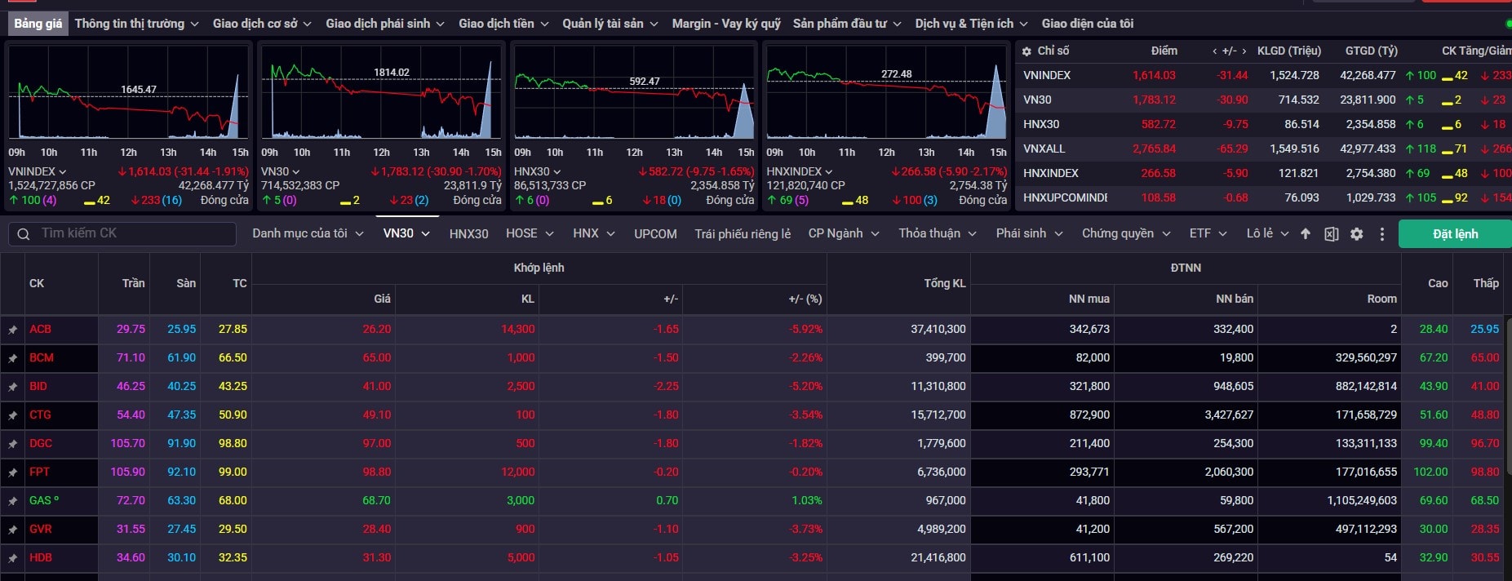Image resolution: width=1512 pixels, height=581 pixels.
Task: Open the Thông tin thị trường menu
Action: [x=137, y=24]
